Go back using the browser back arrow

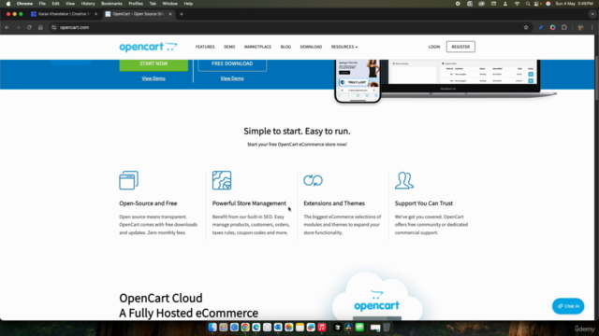(7, 27)
